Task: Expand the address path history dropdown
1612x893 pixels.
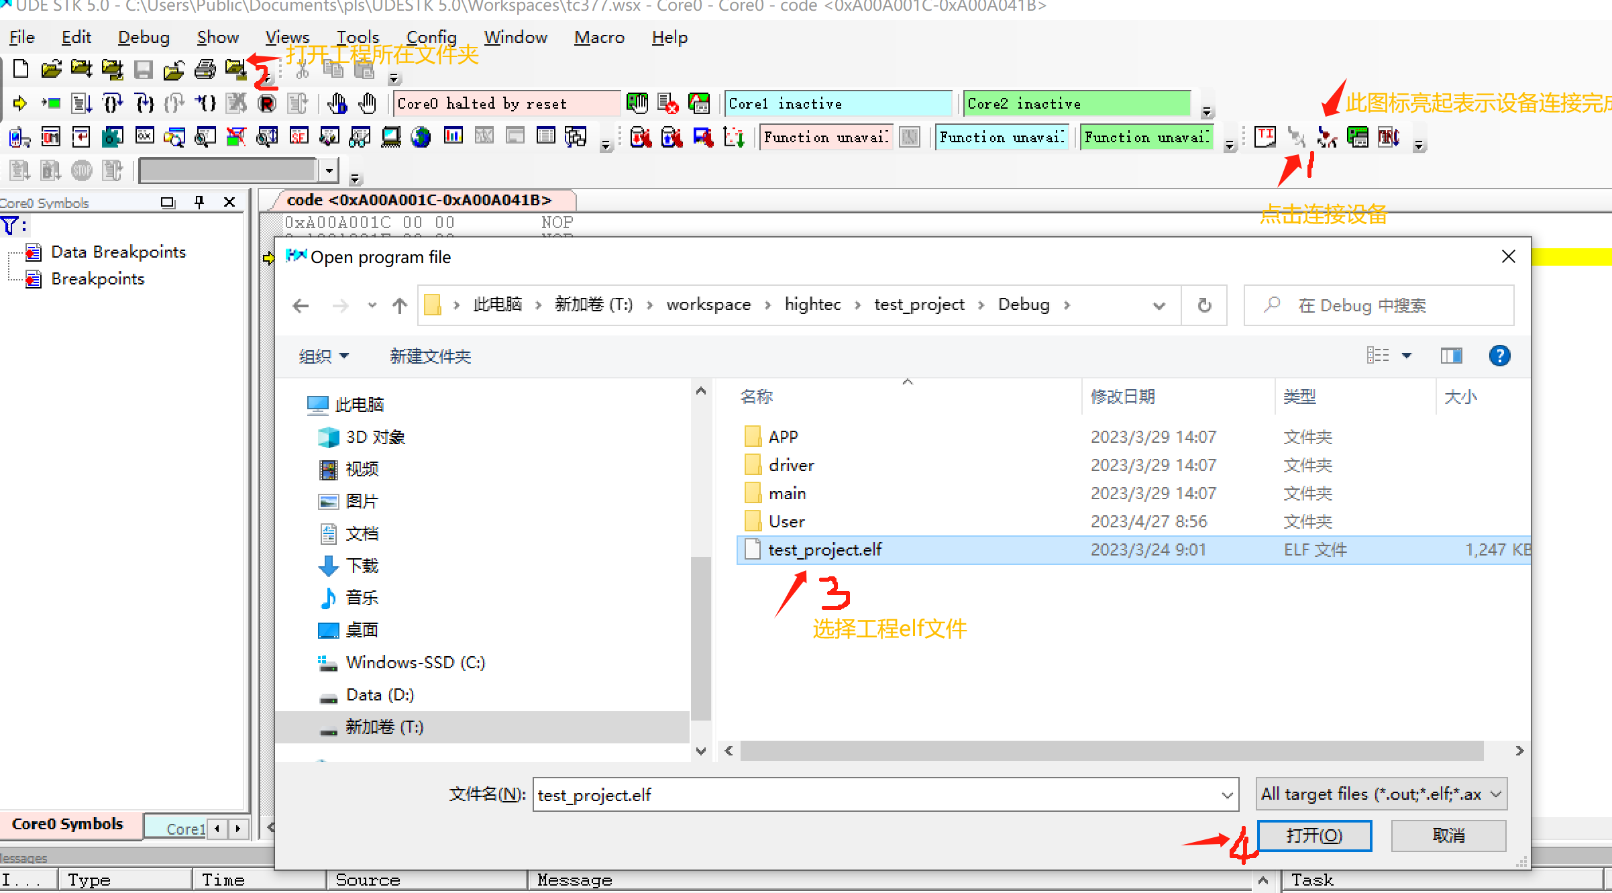Action: point(1159,306)
